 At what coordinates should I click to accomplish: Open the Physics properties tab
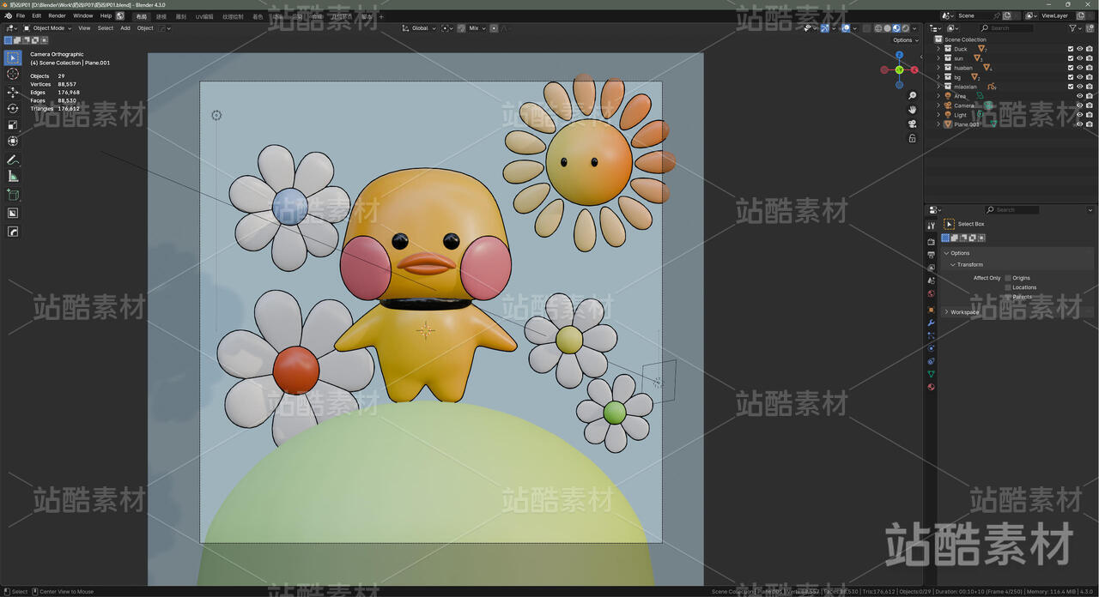pyautogui.click(x=931, y=348)
